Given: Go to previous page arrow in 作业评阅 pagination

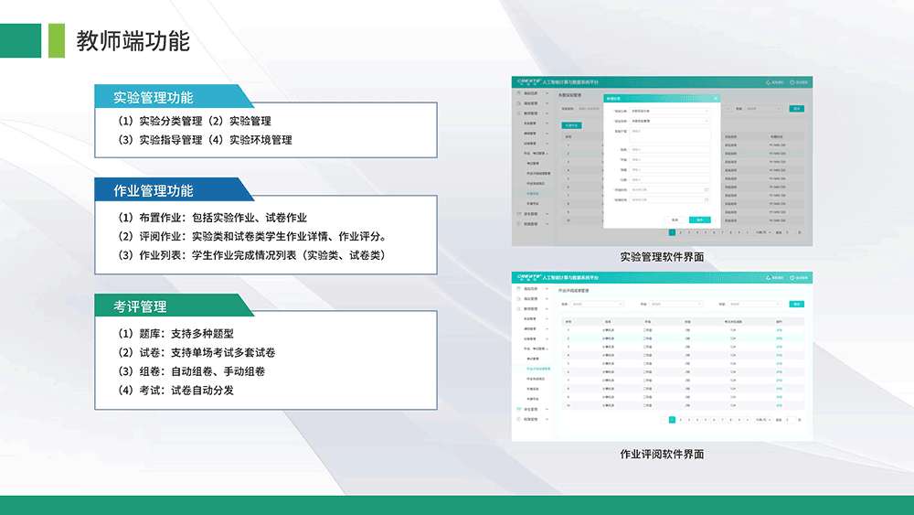Looking at the screenshot, I should [x=664, y=420].
